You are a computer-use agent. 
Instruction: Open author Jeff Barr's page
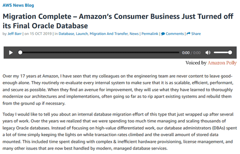click(x=15, y=34)
